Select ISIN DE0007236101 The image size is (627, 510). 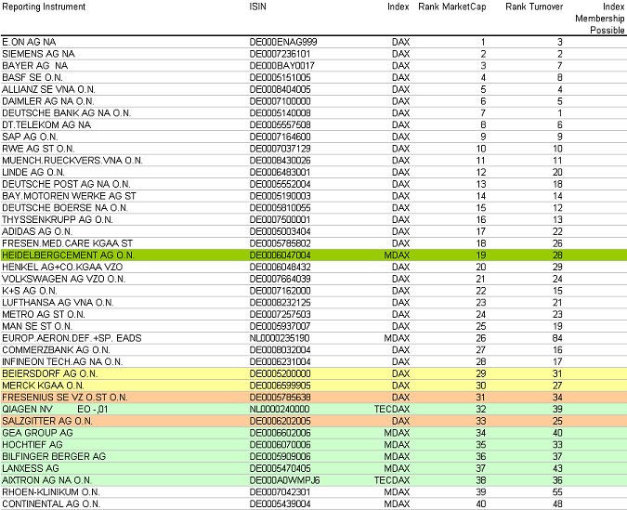[x=280, y=54]
